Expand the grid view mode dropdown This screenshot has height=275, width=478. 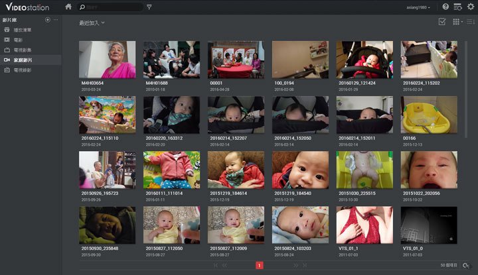(457, 23)
